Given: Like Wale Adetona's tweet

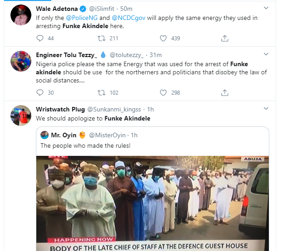Looking at the screenshot, I should 163,39.
